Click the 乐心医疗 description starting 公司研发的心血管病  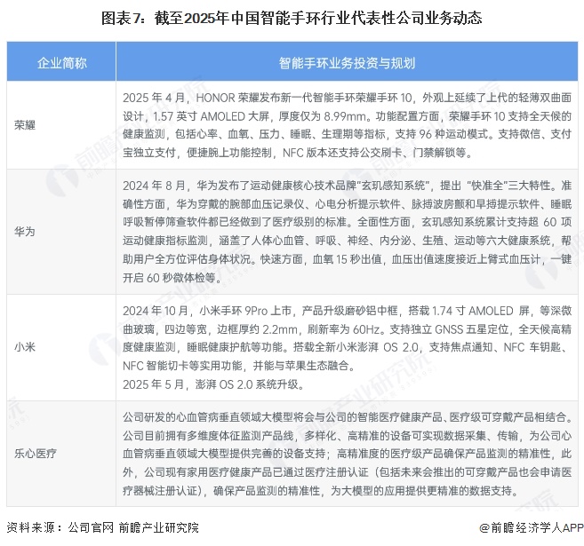tap(347, 454)
